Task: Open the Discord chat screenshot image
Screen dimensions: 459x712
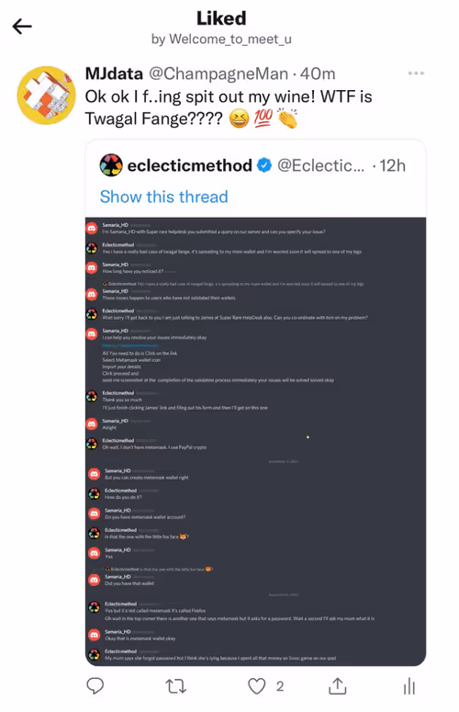Action: [255, 441]
